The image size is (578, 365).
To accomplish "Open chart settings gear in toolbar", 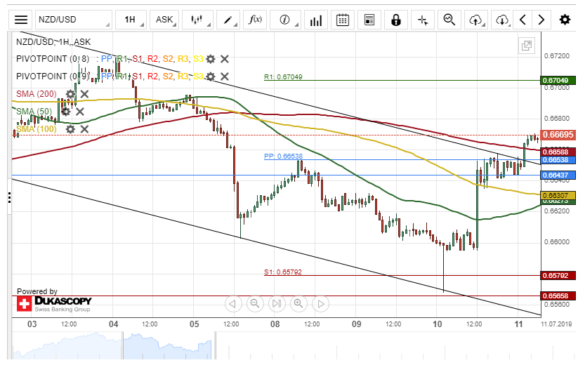I will click(565, 20).
